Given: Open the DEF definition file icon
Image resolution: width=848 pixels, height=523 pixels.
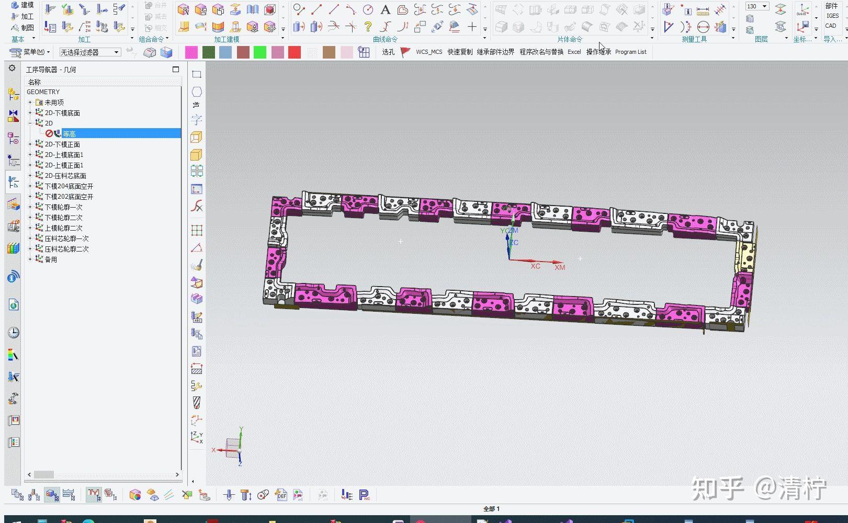Looking at the screenshot, I should (281, 495).
